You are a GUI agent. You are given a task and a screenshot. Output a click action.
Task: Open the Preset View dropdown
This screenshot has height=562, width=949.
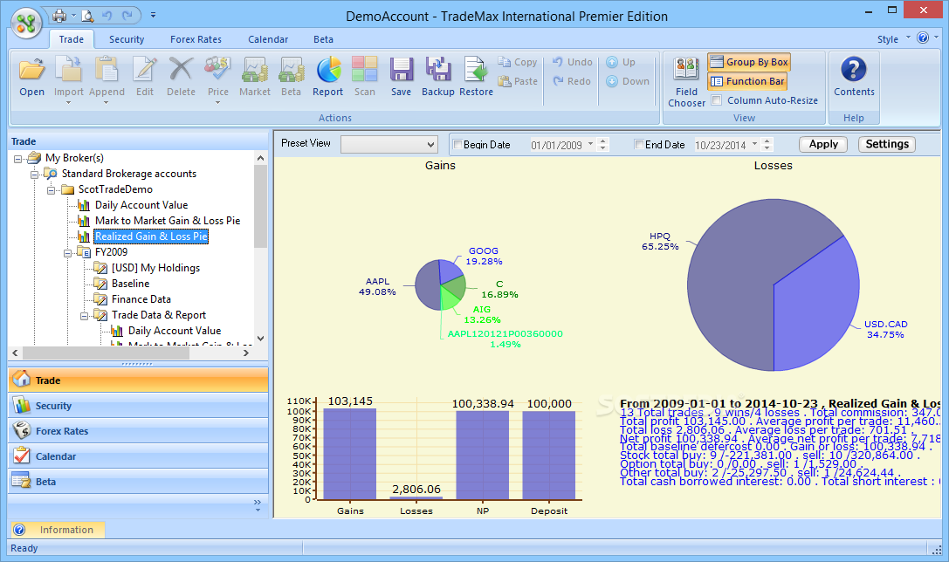pyautogui.click(x=430, y=145)
